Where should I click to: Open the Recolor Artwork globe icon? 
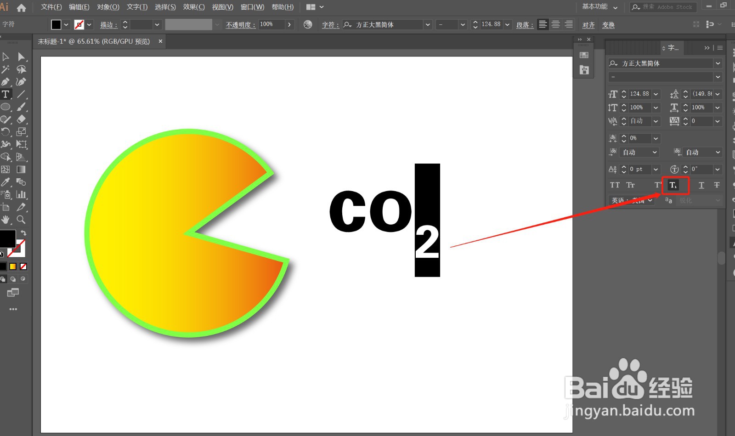point(308,24)
